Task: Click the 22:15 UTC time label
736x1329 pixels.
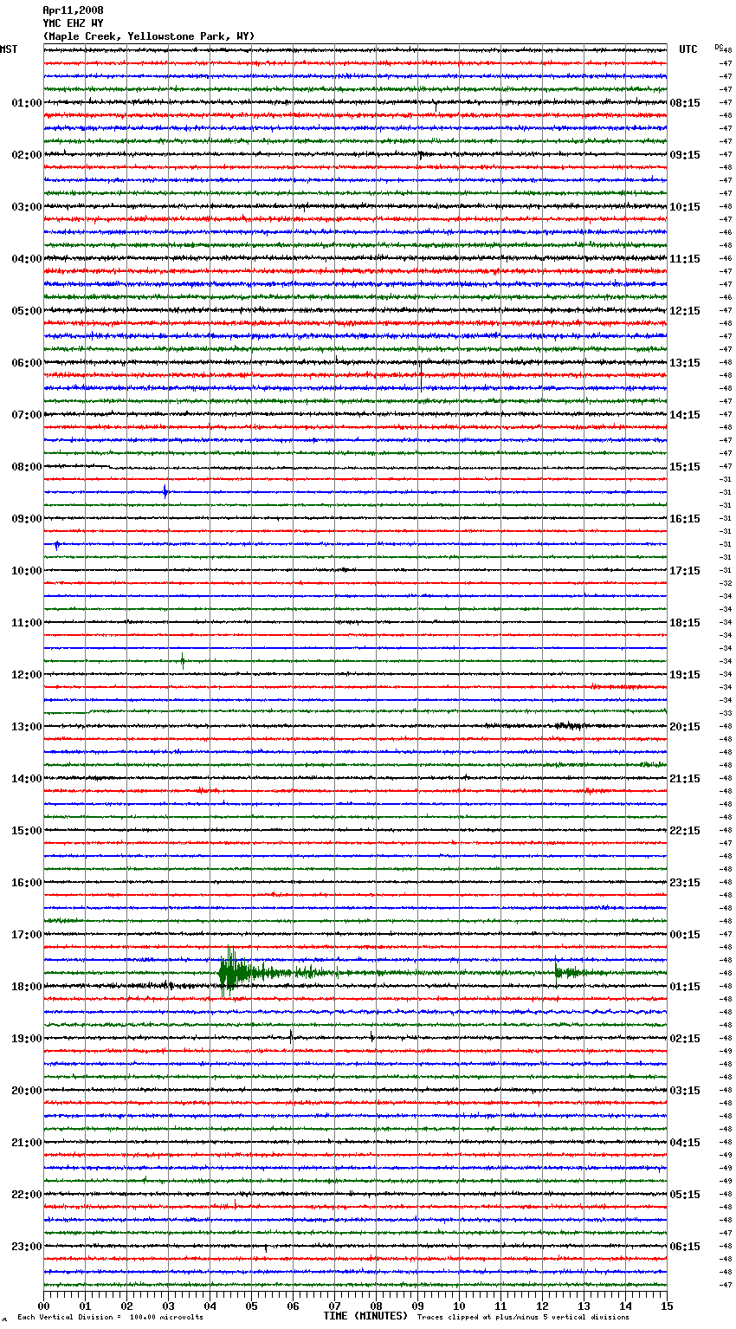Action: pyautogui.click(x=685, y=831)
